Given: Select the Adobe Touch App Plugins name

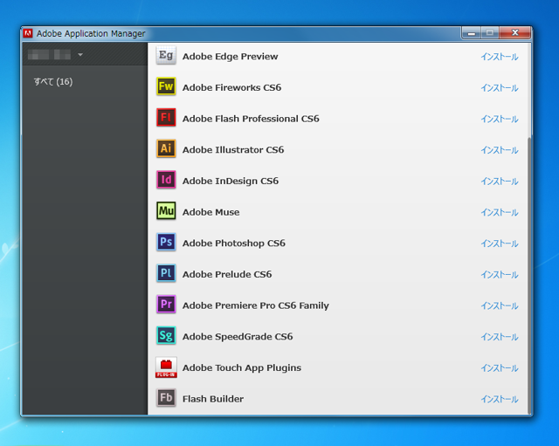Looking at the screenshot, I should (x=242, y=367).
